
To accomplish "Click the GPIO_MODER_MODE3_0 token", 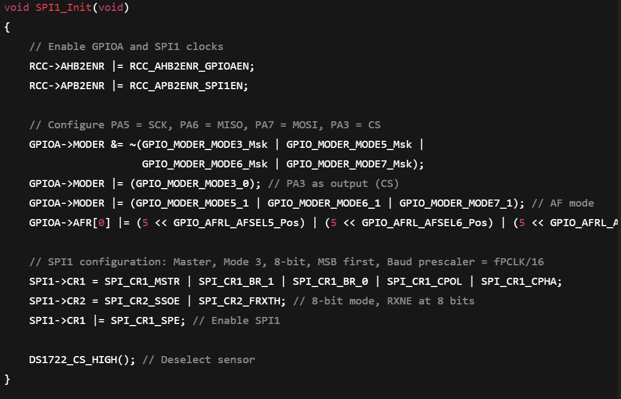I will [192, 184].
